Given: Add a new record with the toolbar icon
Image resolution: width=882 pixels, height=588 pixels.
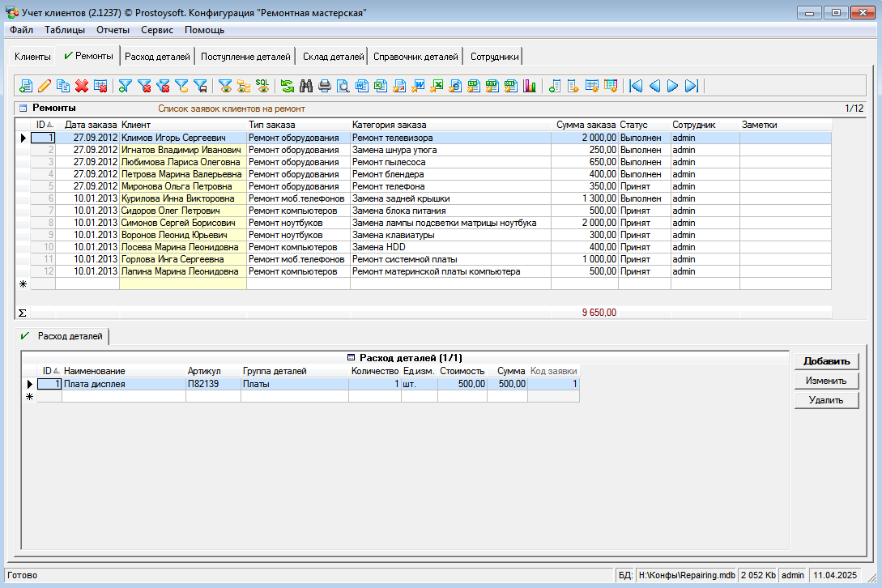Looking at the screenshot, I should tap(25, 86).
